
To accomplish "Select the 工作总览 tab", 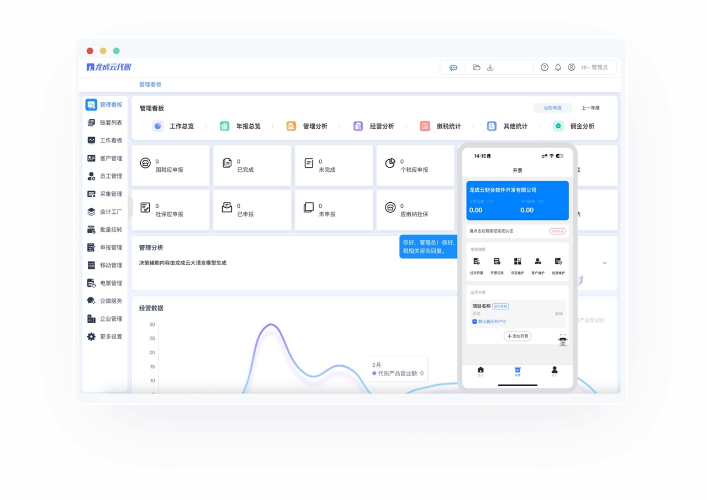I will coord(173,126).
